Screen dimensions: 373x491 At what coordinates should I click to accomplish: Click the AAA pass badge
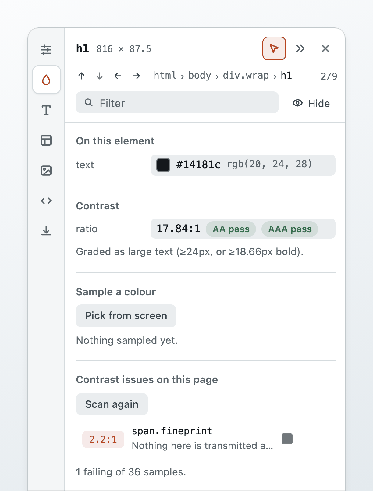(290, 229)
